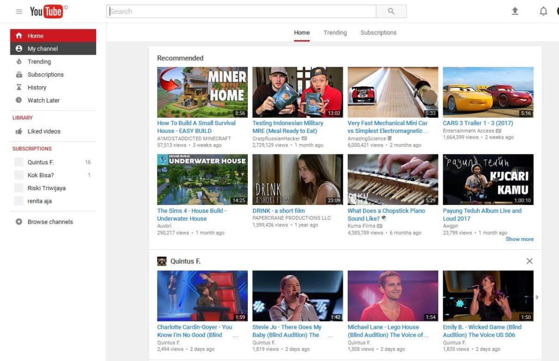Viewport: 559px width, 361px height.
Task: Open My channel in sidebar
Action: [53, 49]
